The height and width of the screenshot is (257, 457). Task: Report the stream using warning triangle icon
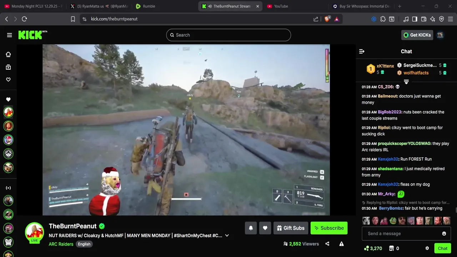[x=341, y=244]
